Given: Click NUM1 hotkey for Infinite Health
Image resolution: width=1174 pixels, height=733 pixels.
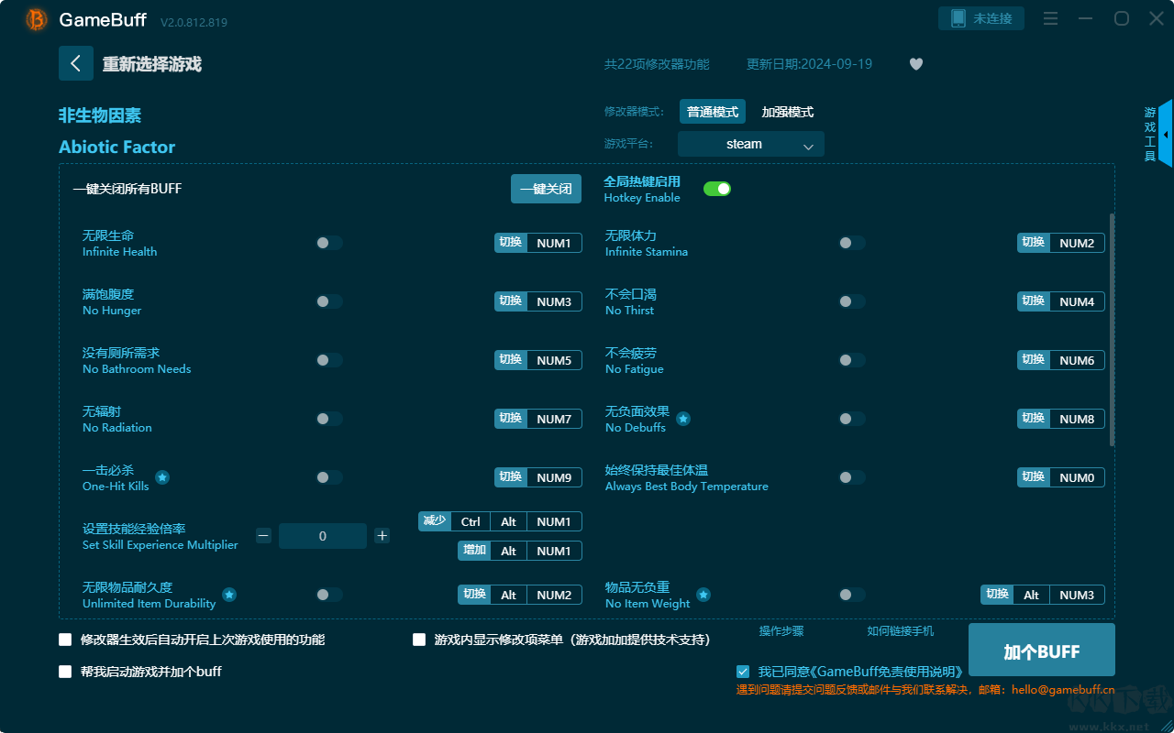Looking at the screenshot, I should (x=554, y=243).
